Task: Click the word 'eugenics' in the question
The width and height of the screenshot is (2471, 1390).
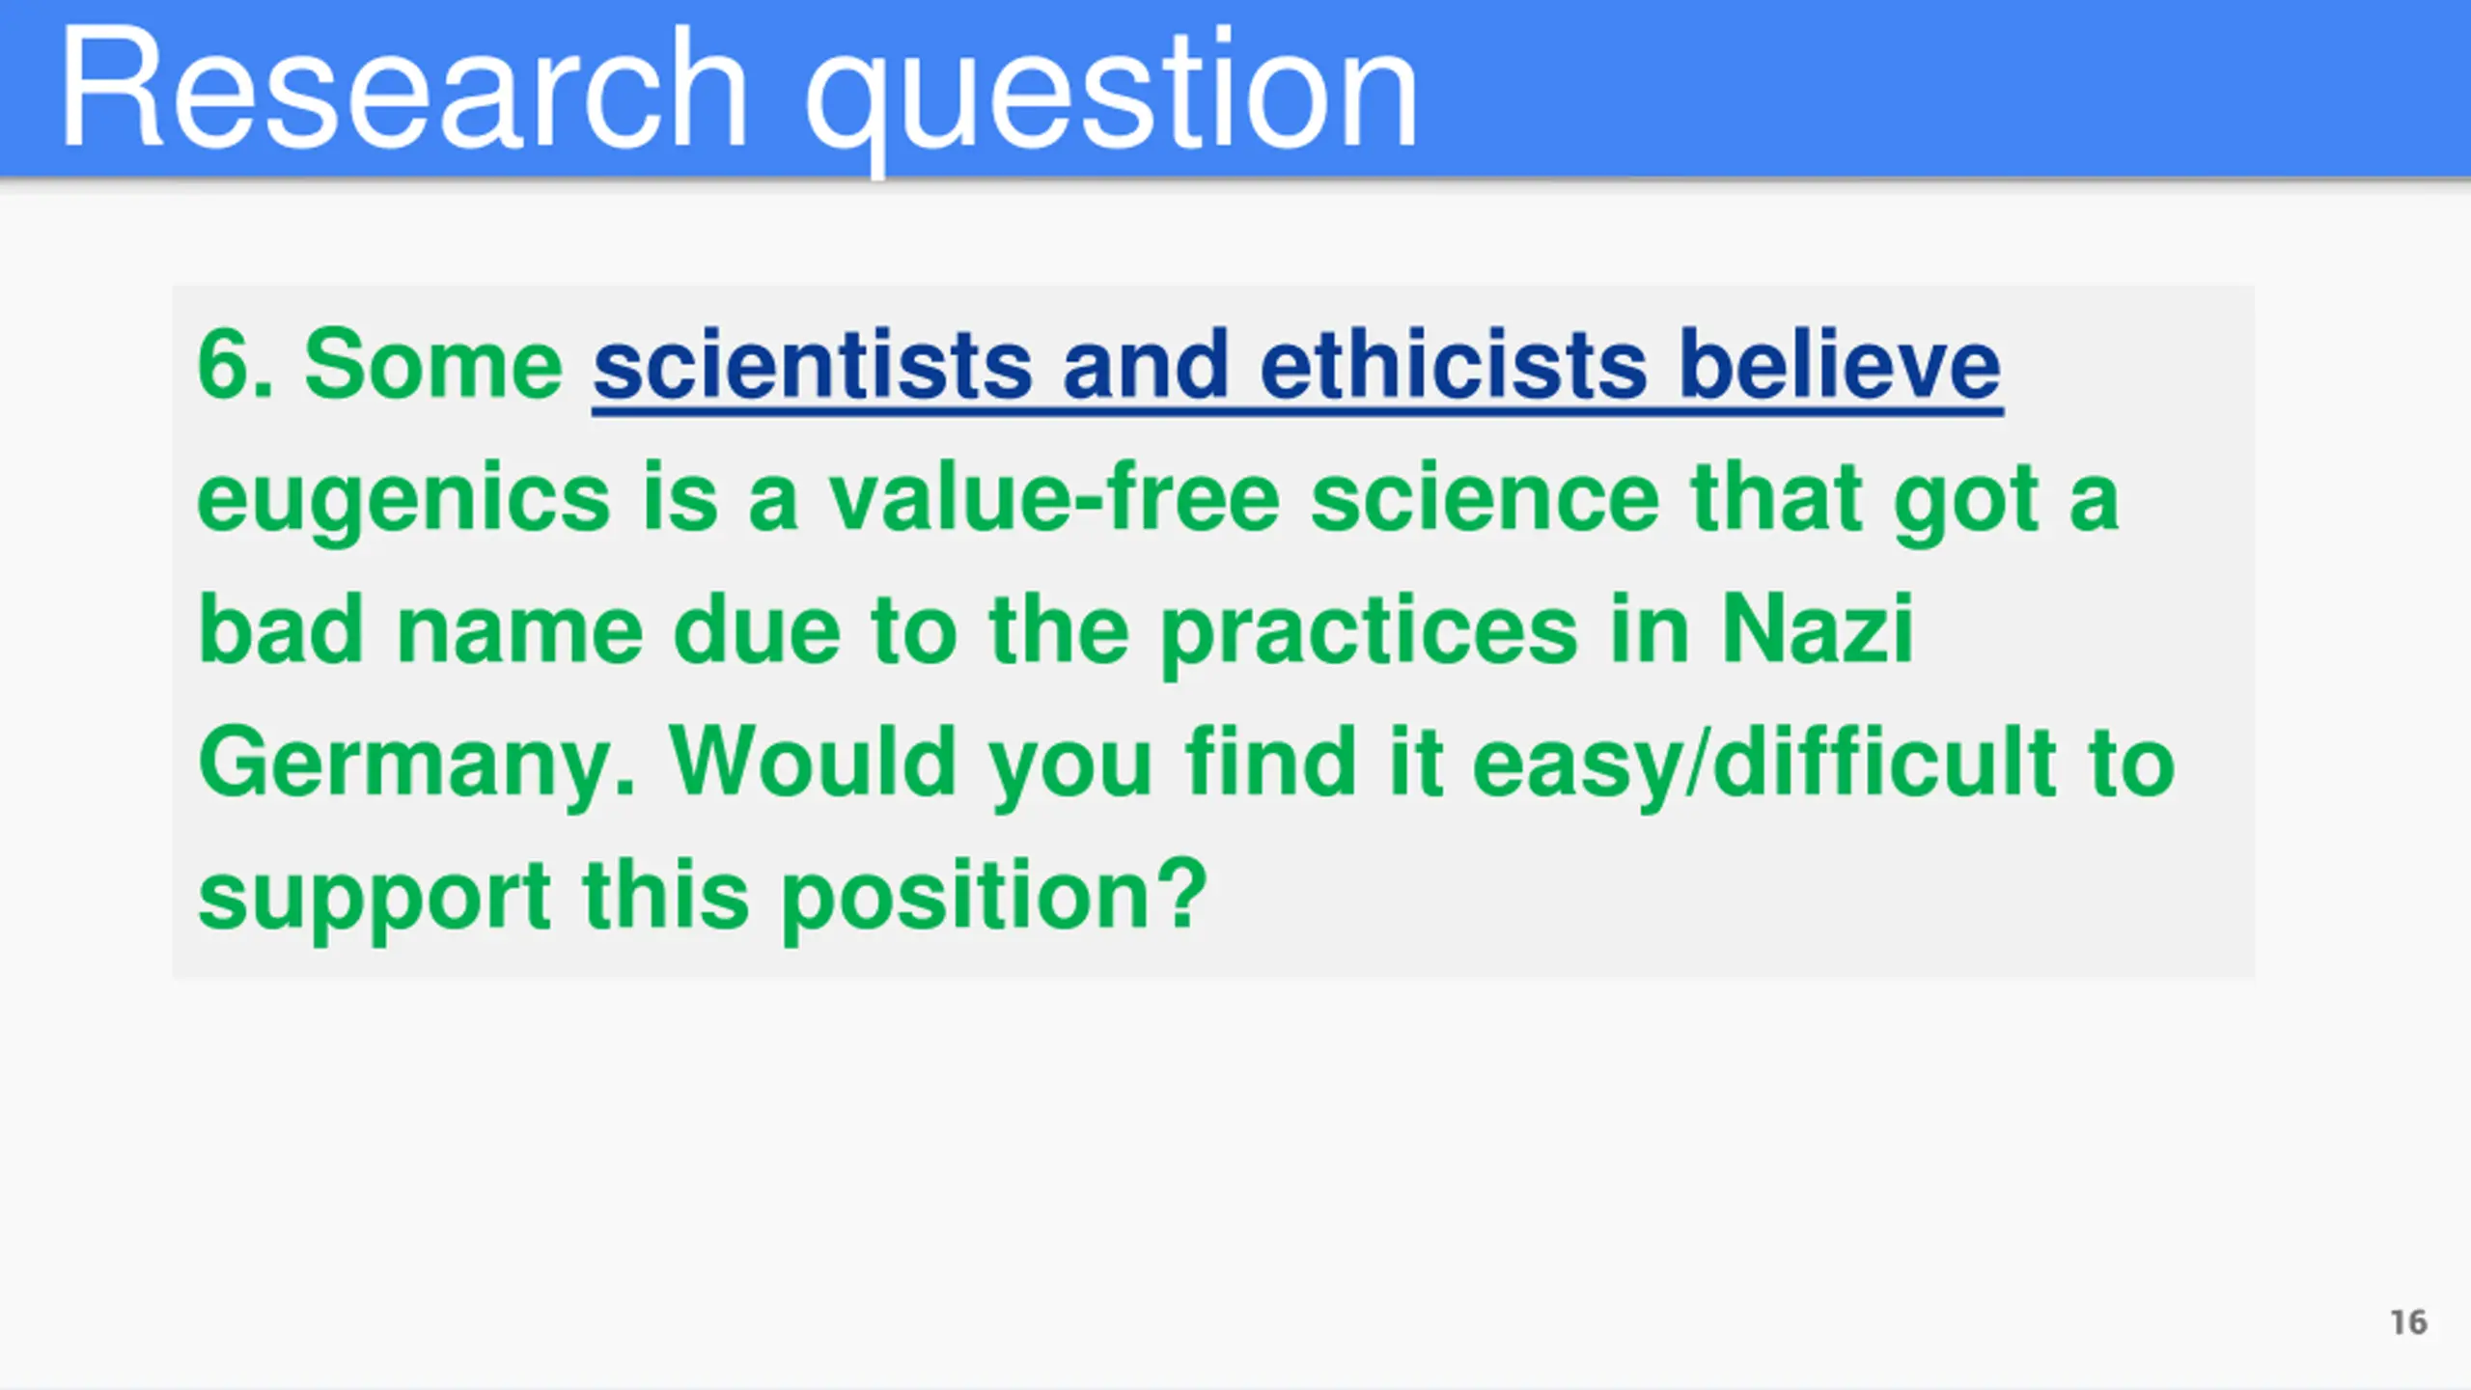Action: click(x=403, y=500)
